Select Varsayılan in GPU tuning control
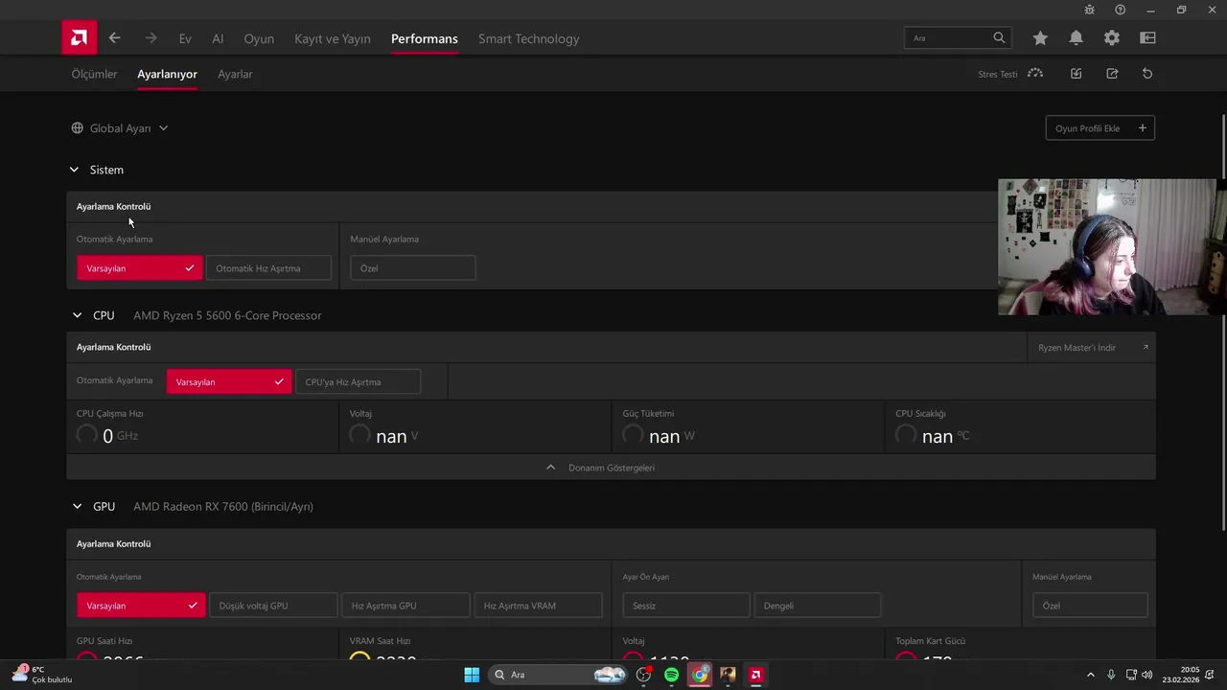1227x690 pixels. [x=141, y=606]
